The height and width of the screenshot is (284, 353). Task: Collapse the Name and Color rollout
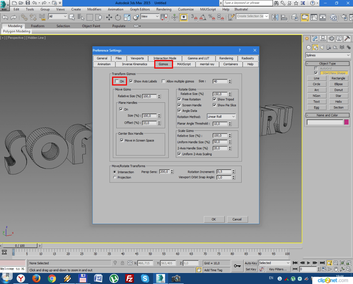[x=328, y=115]
